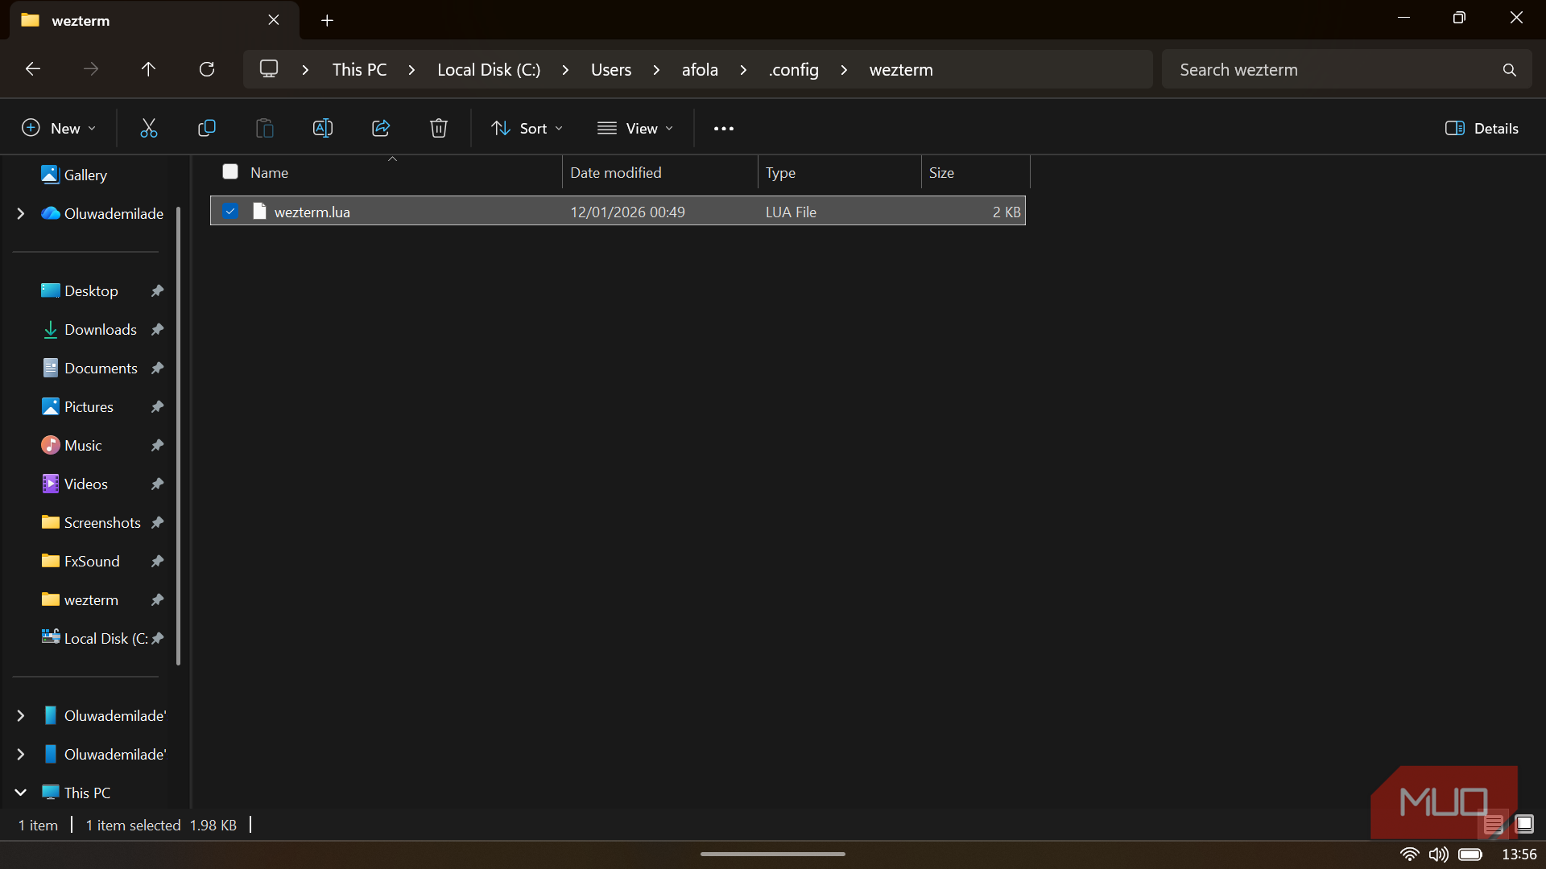Click the clock showing 13:56
The width and height of the screenshot is (1546, 869).
1519,855
